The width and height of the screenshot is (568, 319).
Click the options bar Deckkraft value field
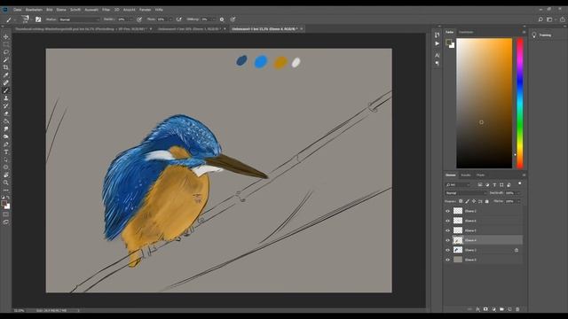(x=122, y=19)
